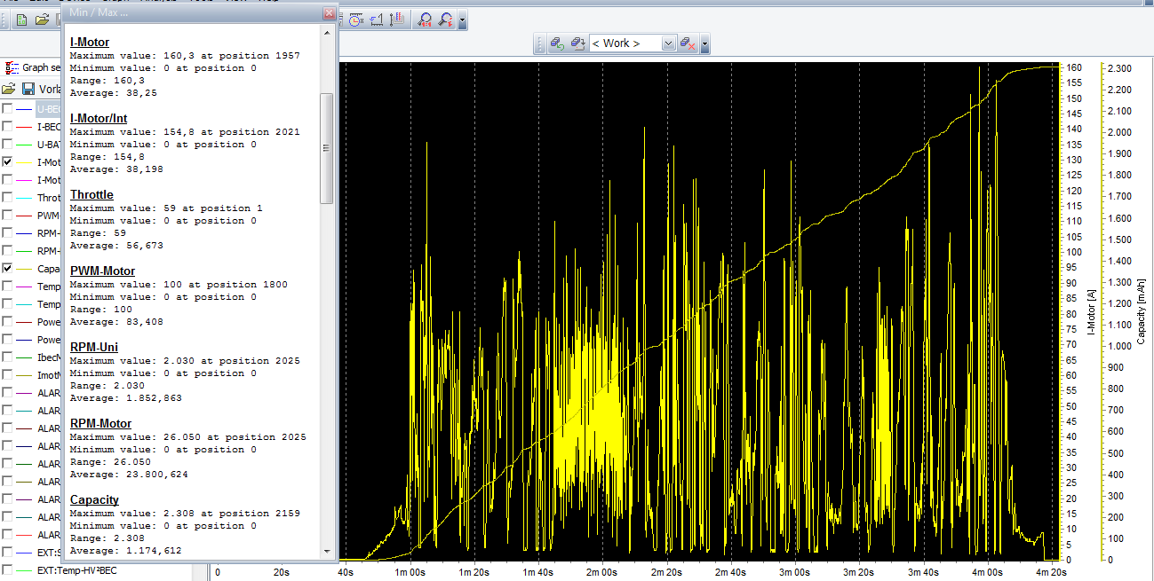This screenshot has height=581, width=1154.
Task: Click the Throttle heading in Min/Max
Action: 92,194
